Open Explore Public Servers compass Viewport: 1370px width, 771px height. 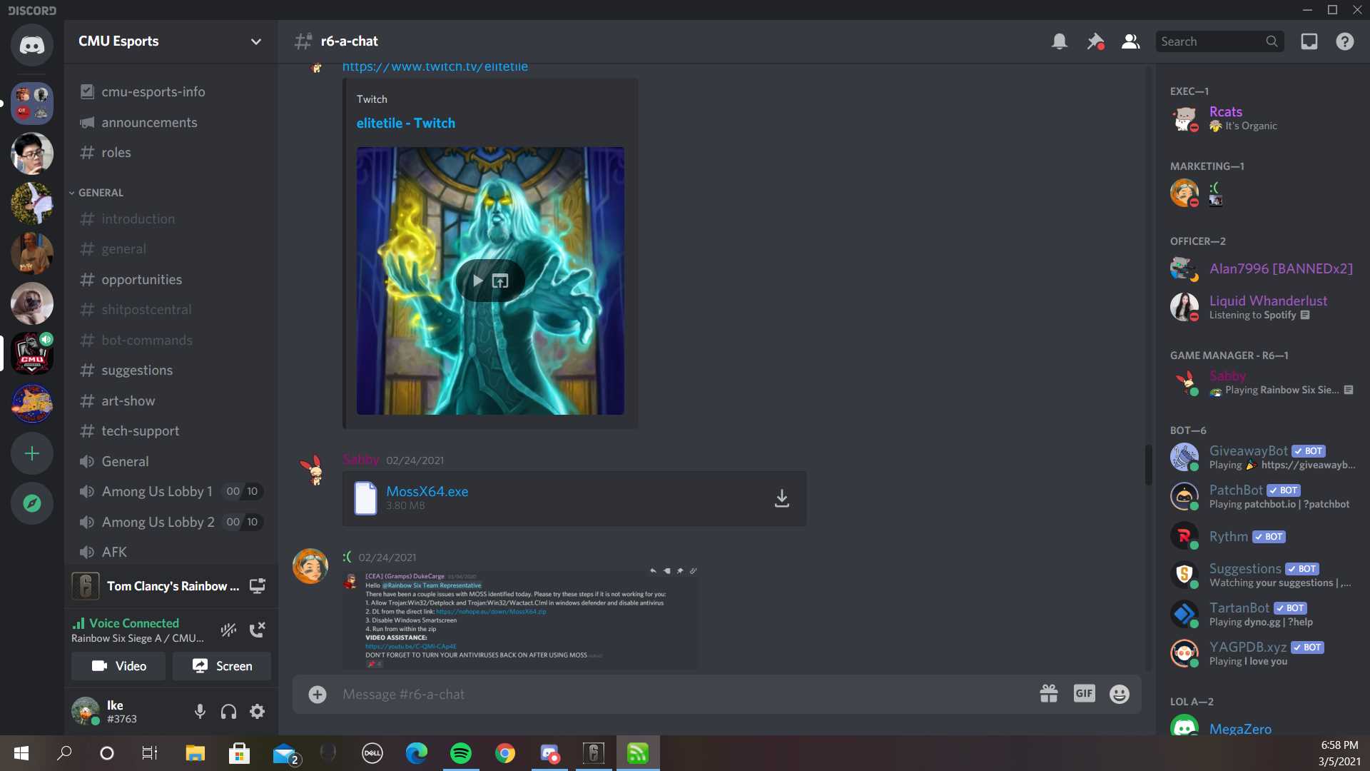pyautogui.click(x=31, y=503)
